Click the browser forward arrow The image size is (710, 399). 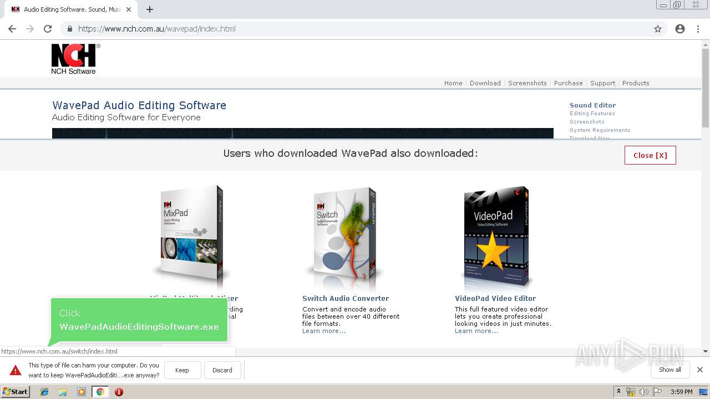pos(30,29)
